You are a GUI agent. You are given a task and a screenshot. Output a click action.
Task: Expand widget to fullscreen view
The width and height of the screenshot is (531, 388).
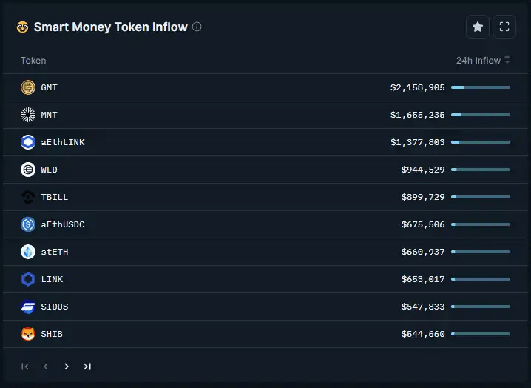pyautogui.click(x=504, y=27)
